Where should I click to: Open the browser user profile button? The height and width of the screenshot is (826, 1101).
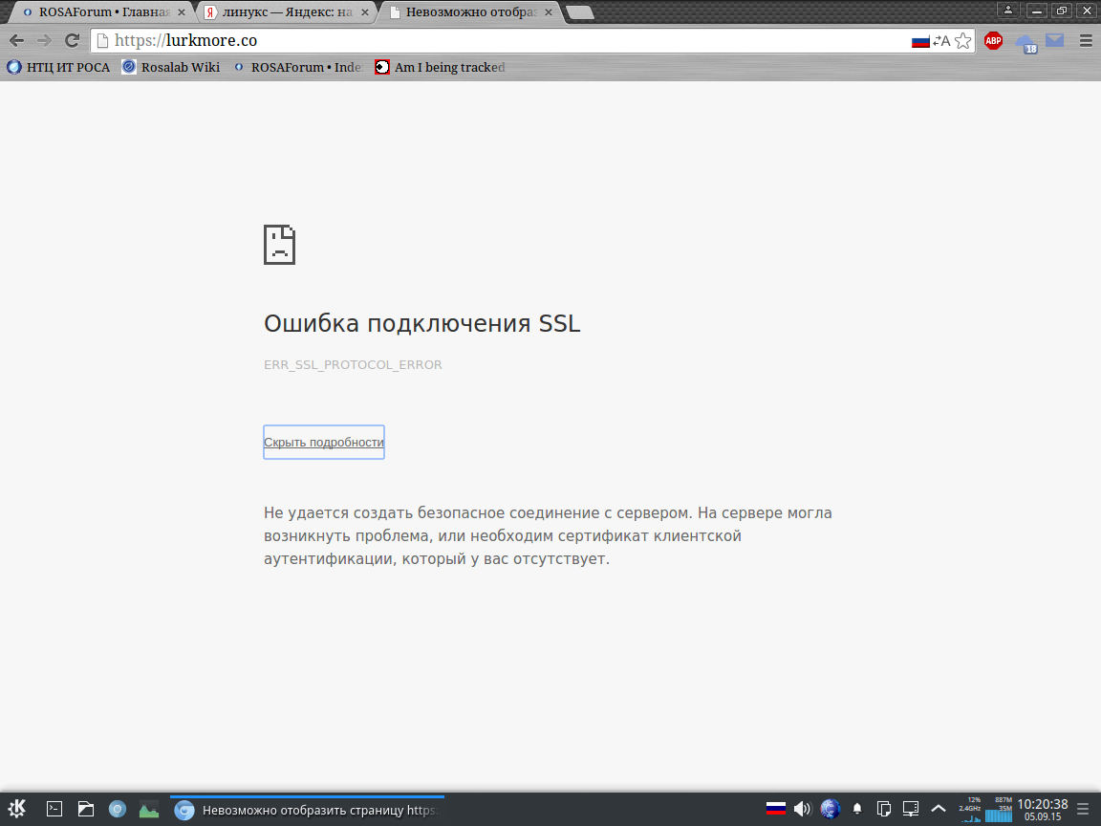point(1007,10)
